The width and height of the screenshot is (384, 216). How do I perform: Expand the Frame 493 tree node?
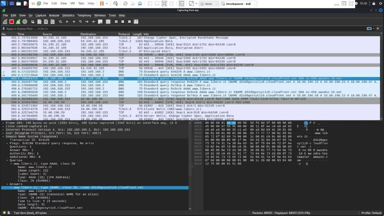pyautogui.click(x=3, y=123)
